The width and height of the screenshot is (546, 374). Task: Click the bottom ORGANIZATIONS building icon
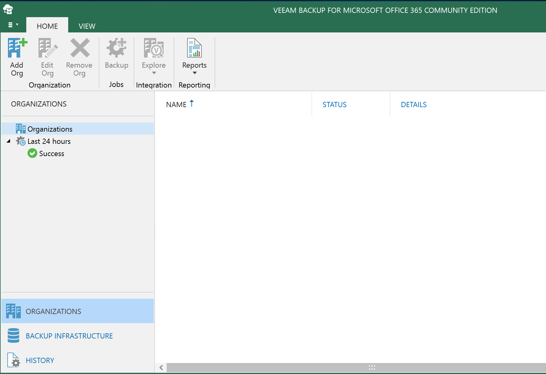tap(13, 311)
